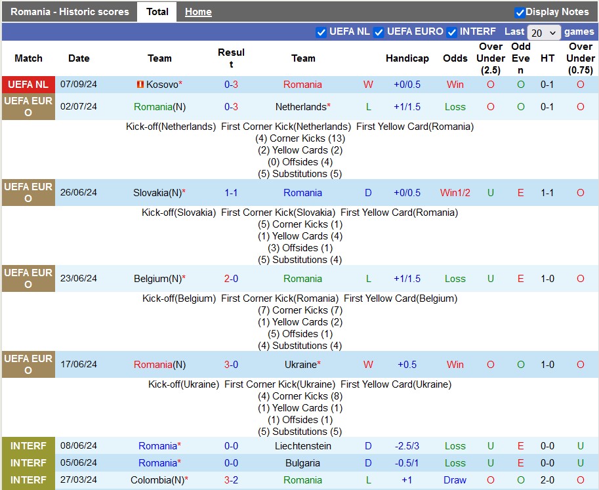The height and width of the screenshot is (490, 599).
Task: Click the Liechtenstein team name
Action: pos(302,446)
